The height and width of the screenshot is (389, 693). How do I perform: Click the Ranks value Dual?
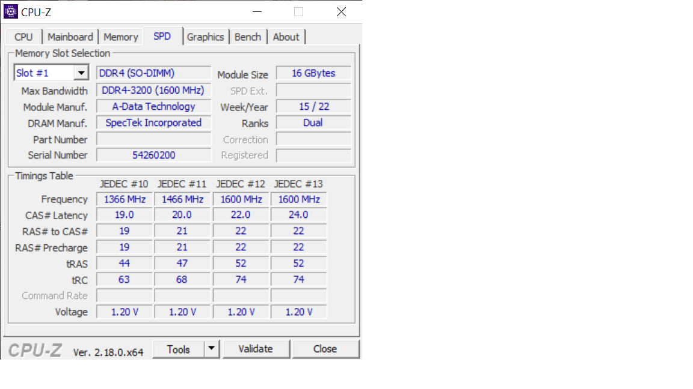[x=313, y=123]
